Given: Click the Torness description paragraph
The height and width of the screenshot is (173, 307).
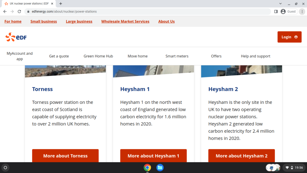Looking at the screenshot, I should click(64, 113).
